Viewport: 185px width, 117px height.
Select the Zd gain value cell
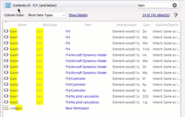coord(144,67)
